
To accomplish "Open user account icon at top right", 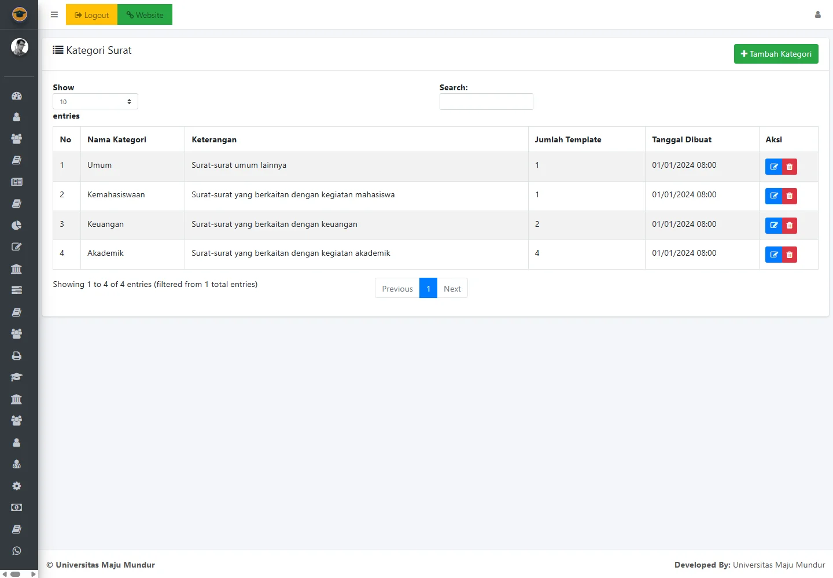I will [x=817, y=15].
